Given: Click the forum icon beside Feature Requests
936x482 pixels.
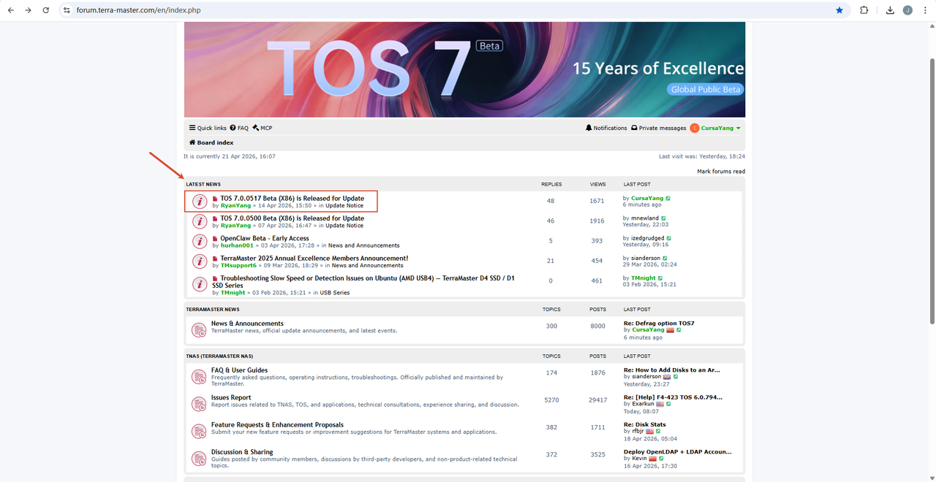Looking at the screenshot, I should coord(199,431).
